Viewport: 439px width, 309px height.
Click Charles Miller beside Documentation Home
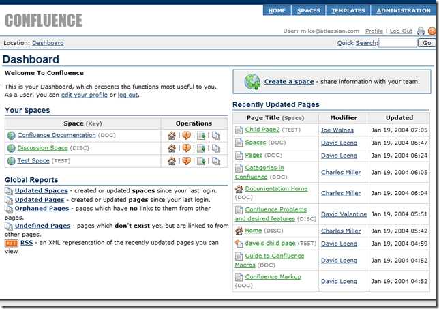click(x=341, y=193)
